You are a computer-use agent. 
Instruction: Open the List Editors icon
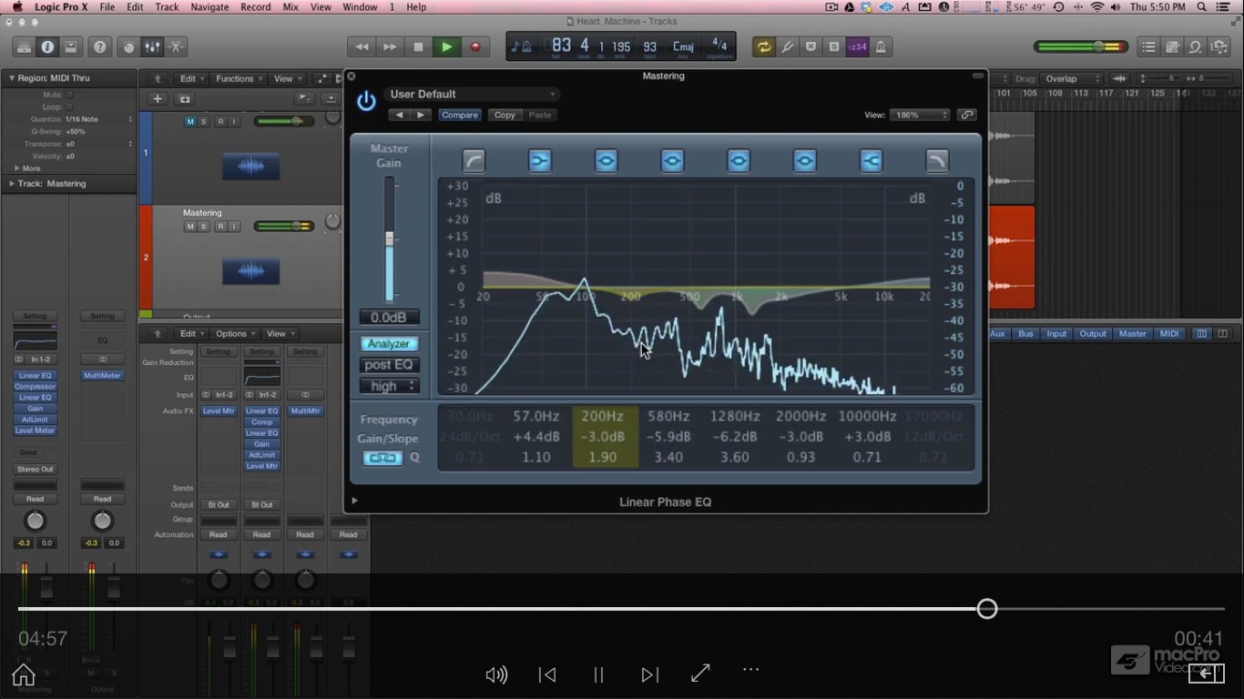tap(1149, 47)
